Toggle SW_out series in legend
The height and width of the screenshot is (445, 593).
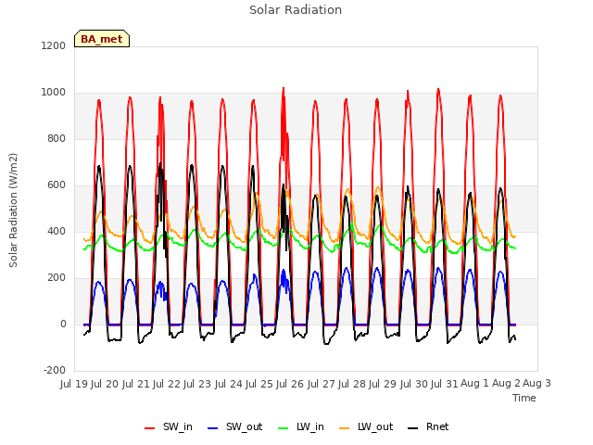(x=234, y=427)
